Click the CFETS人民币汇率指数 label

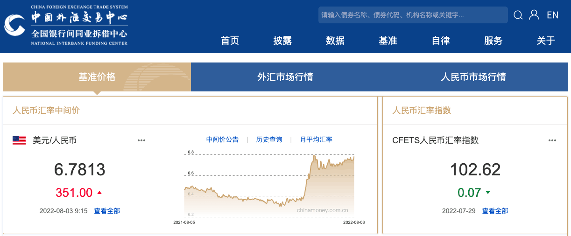pos(435,140)
